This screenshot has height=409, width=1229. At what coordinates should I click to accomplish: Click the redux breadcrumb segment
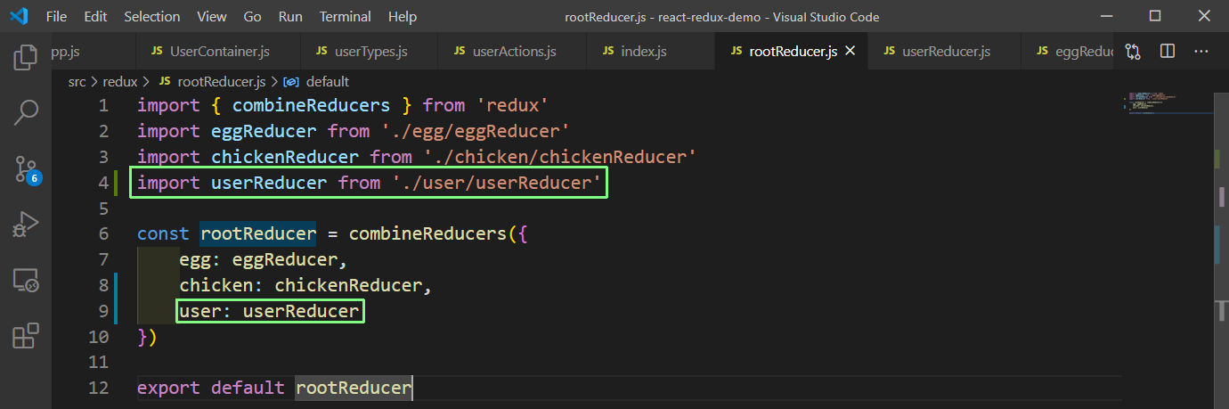[120, 81]
